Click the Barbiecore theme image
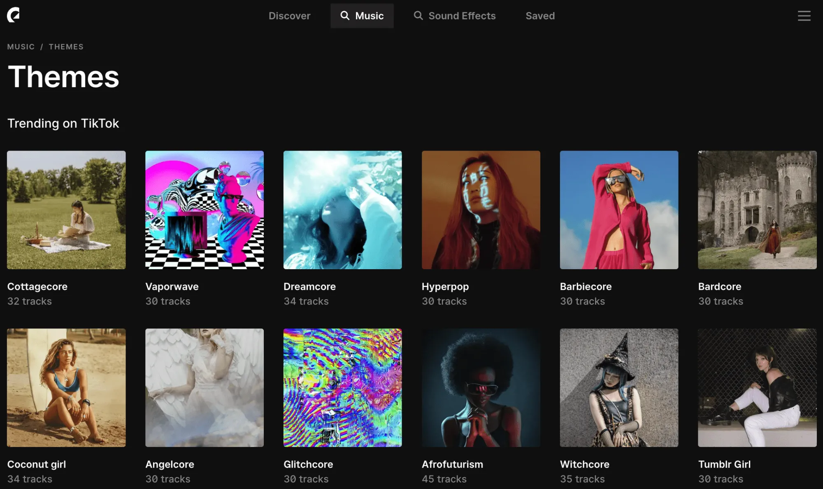Screen dimensions: 823x489 click(x=619, y=210)
